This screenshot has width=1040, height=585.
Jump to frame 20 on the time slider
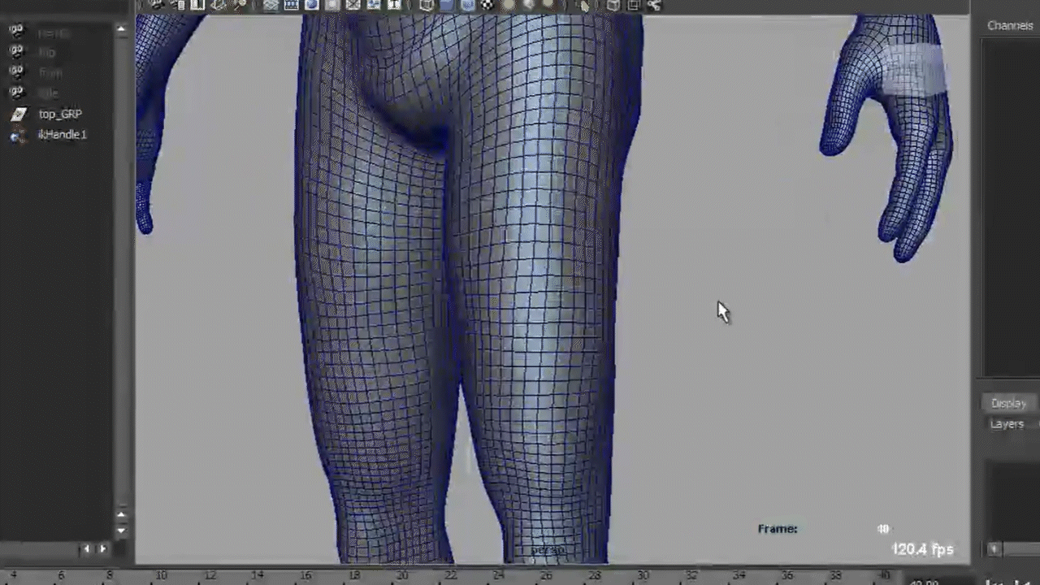point(402,575)
